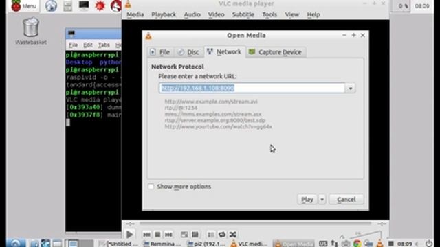Image resolution: width=440 pixels, height=247 pixels.
Task: Click the VLC cone icon in the system tray
Action: [x=379, y=243]
